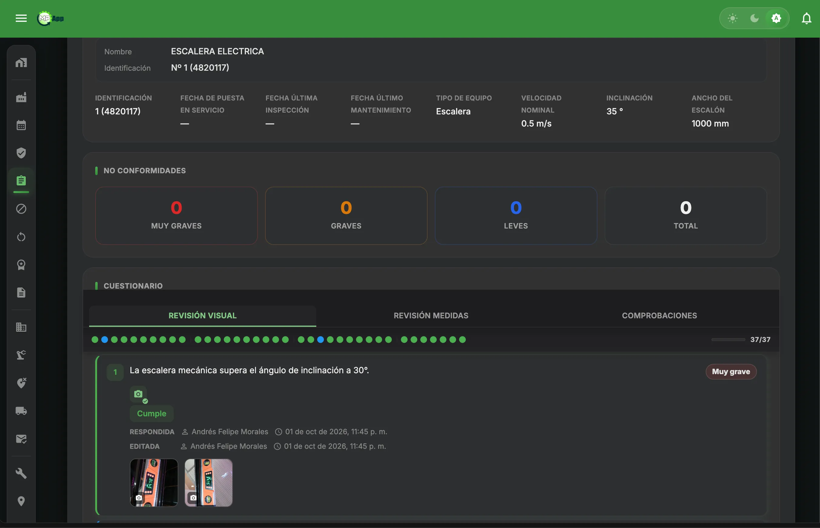Open notifications bell
This screenshot has width=820, height=528.
pos(807,19)
